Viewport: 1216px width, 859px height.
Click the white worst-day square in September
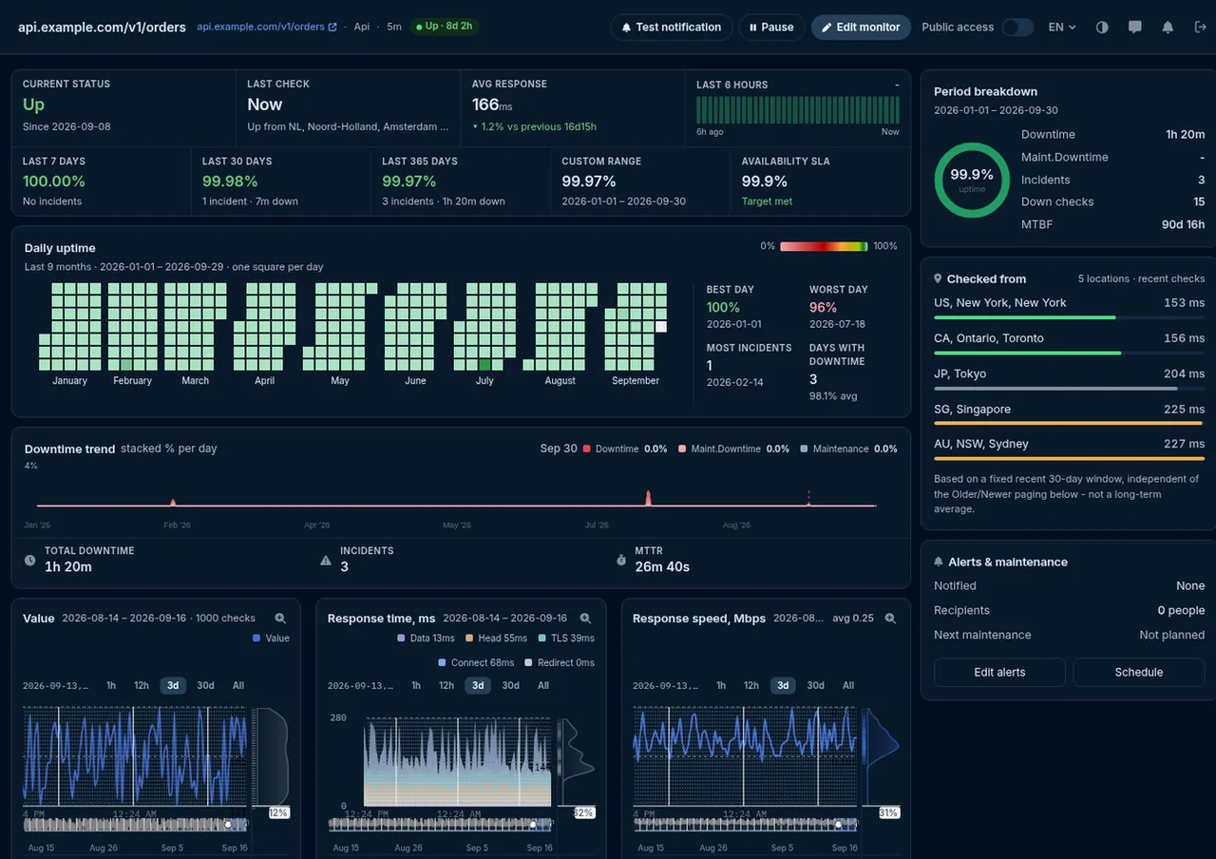click(x=660, y=326)
